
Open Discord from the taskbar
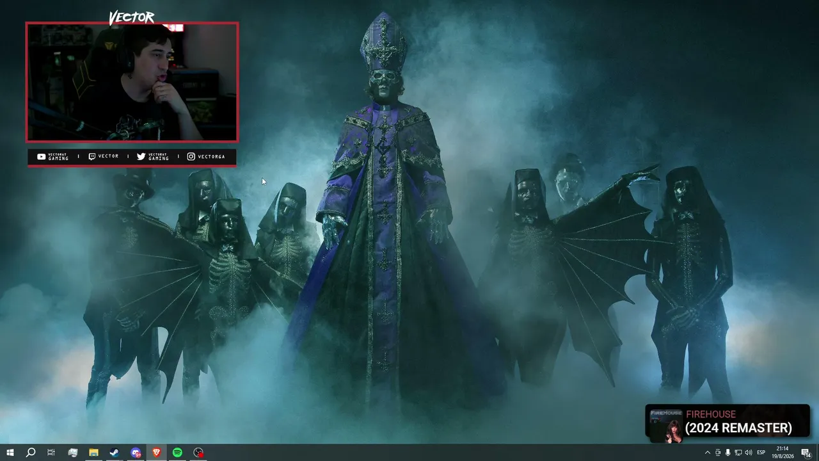coord(136,453)
